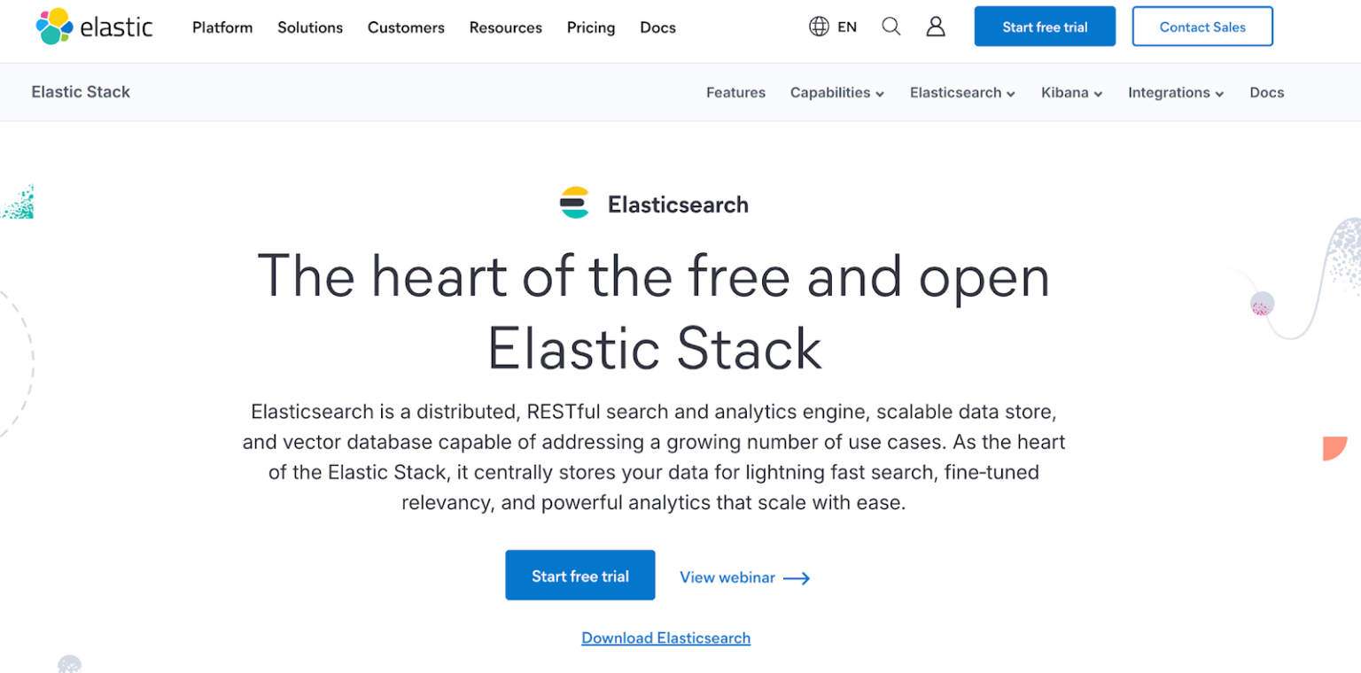Click the Contact Sales button

click(x=1202, y=26)
